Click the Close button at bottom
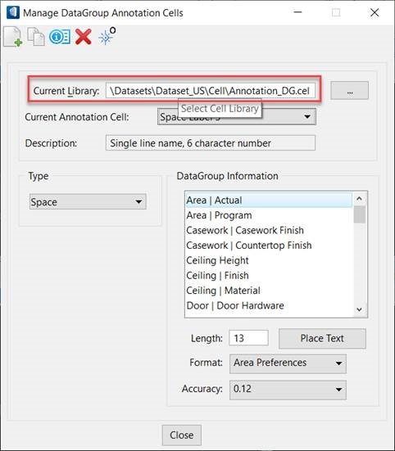The height and width of the screenshot is (451, 395). 182,435
